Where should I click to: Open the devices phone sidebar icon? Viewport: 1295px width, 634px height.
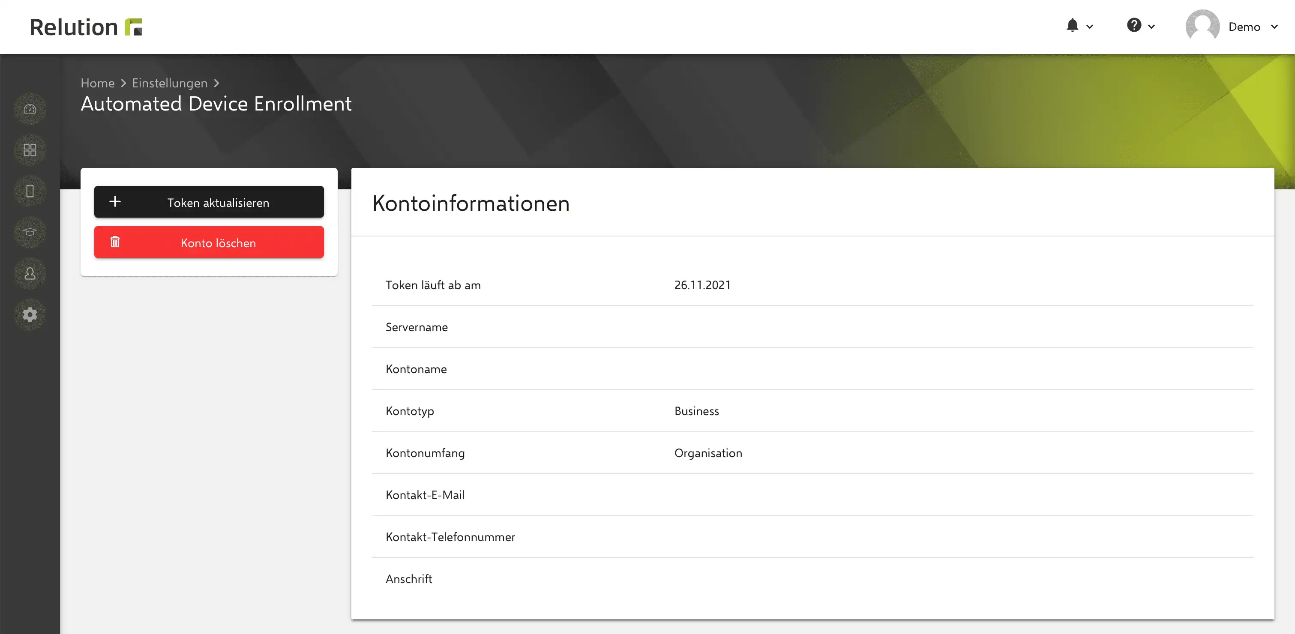pyautogui.click(x=30, y=191)
